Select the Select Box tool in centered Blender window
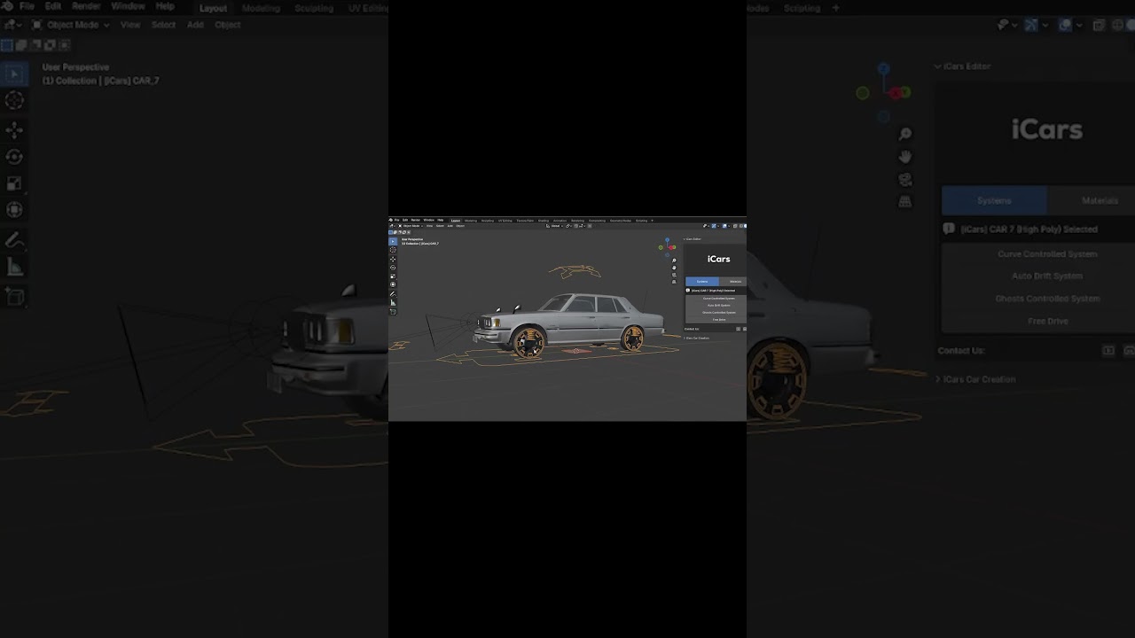1135x638 pixels. click(393, 242)
